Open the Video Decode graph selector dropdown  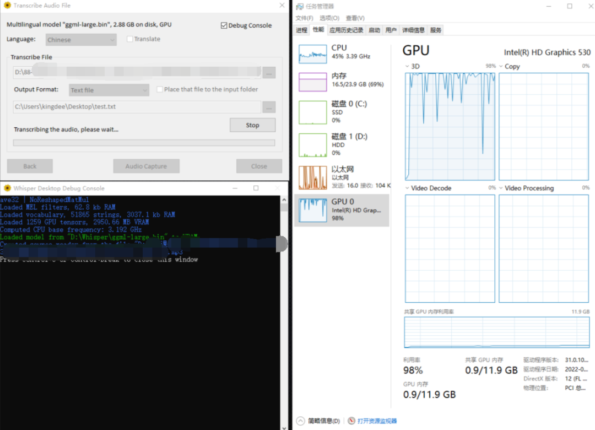[407, 188]
